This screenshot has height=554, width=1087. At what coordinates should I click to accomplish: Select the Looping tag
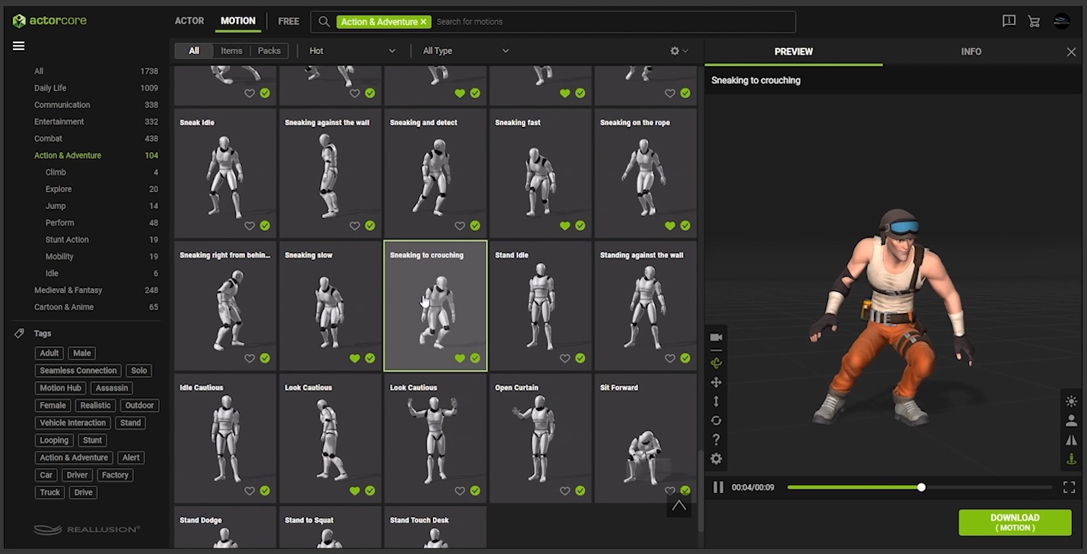coord(54,441)
